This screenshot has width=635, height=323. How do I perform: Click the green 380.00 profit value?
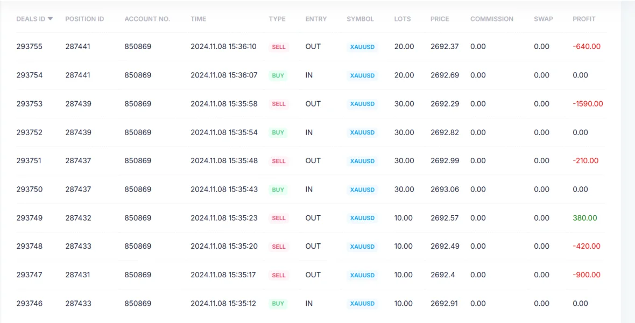tap(585, 218)
